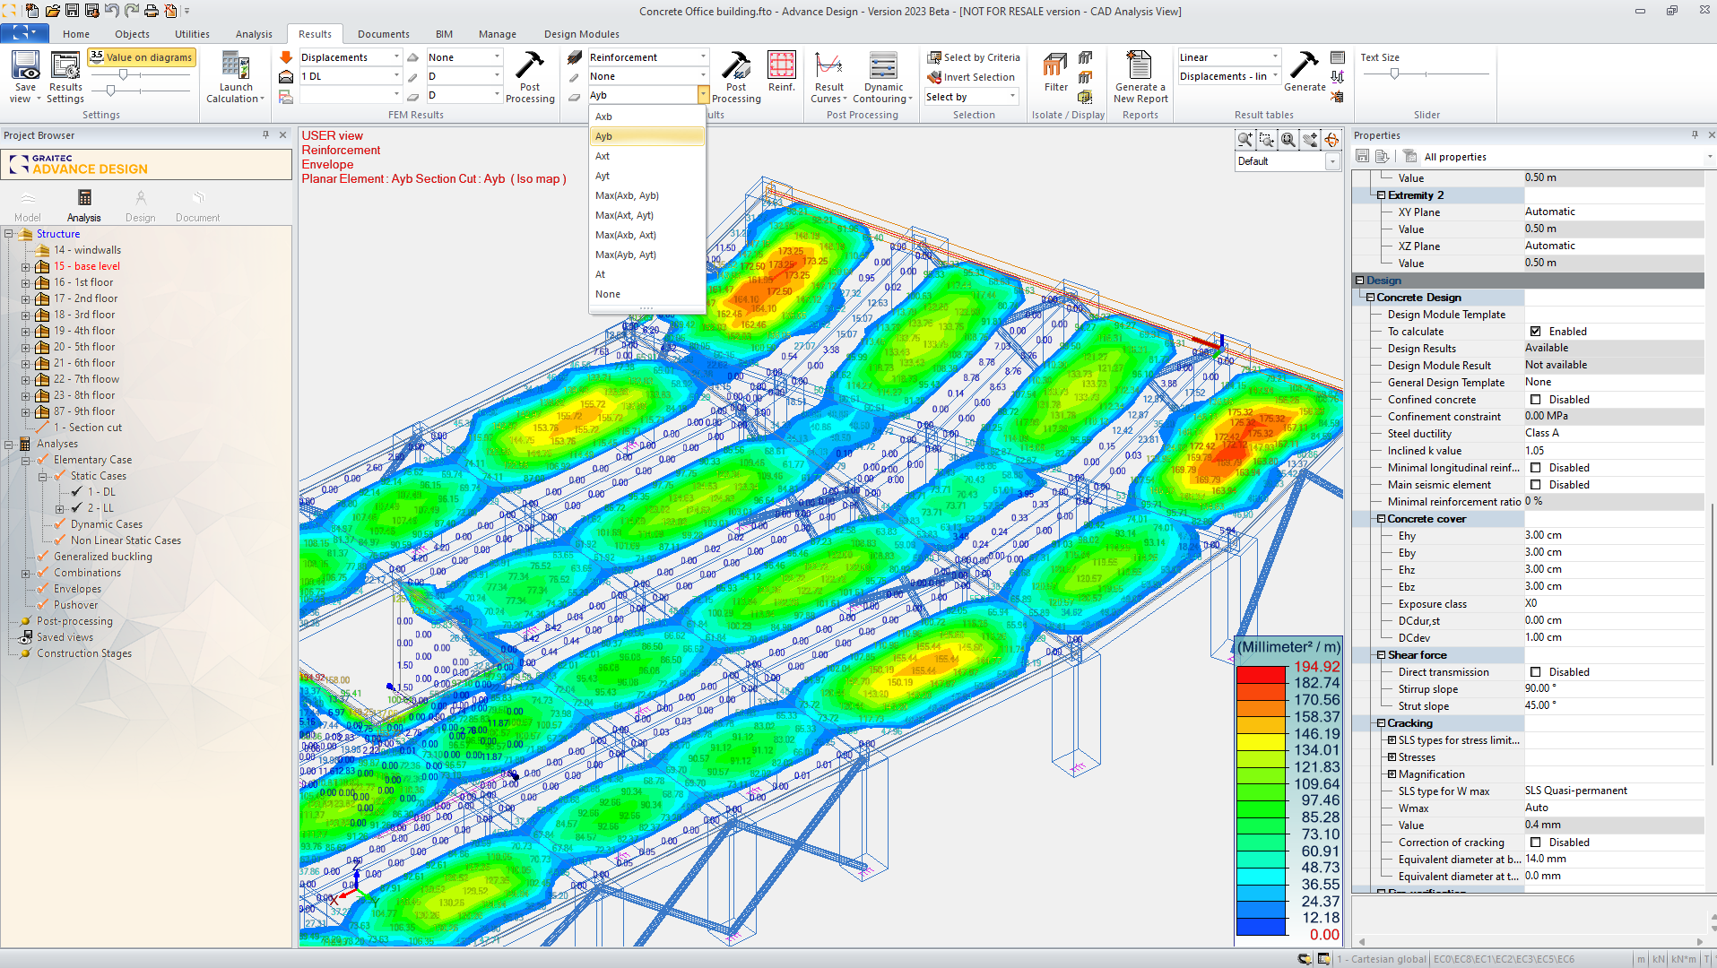The height and width of the screenshot is (968, 1717).
Task: Click the upper Settings slider handle
Action: coord(123,74)
